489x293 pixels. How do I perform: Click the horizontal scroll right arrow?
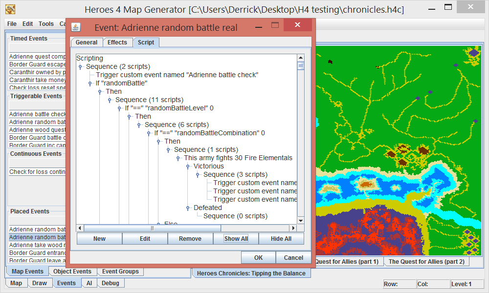[x=293, y=228]
